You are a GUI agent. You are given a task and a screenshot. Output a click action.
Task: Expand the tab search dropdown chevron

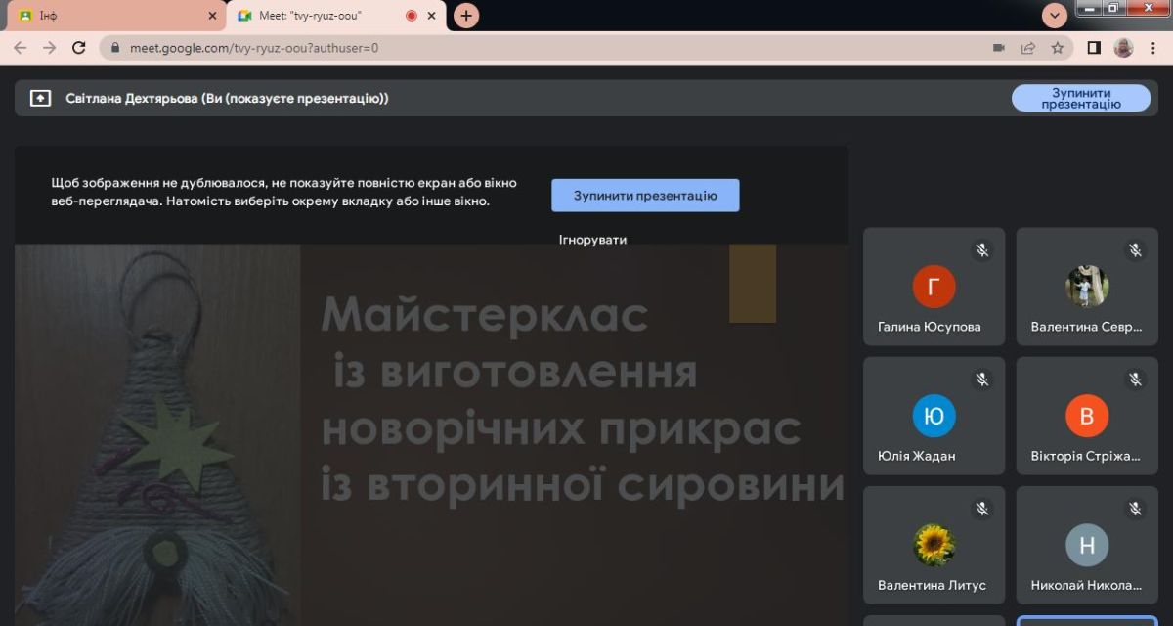(1055, 16)
